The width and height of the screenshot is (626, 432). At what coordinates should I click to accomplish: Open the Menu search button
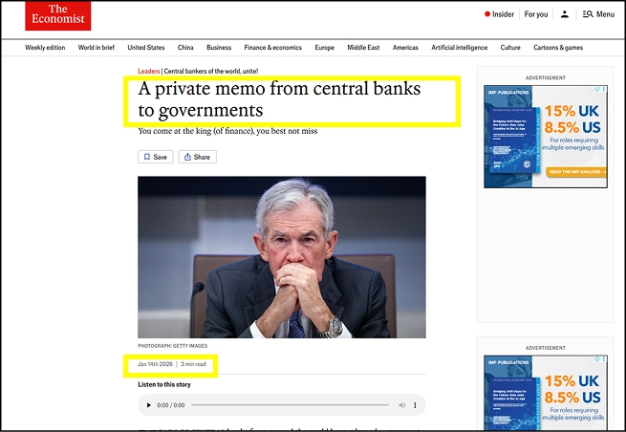click(598, 14)
